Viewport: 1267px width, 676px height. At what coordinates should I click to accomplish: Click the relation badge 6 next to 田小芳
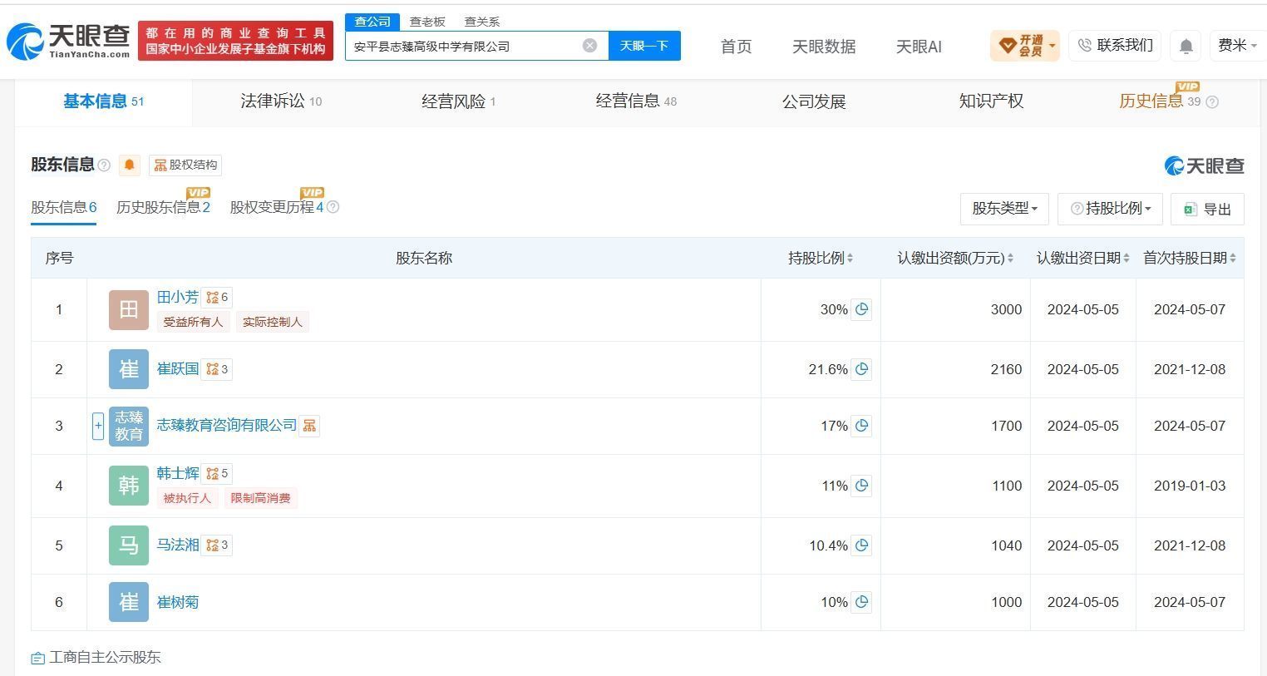(217, 297)
